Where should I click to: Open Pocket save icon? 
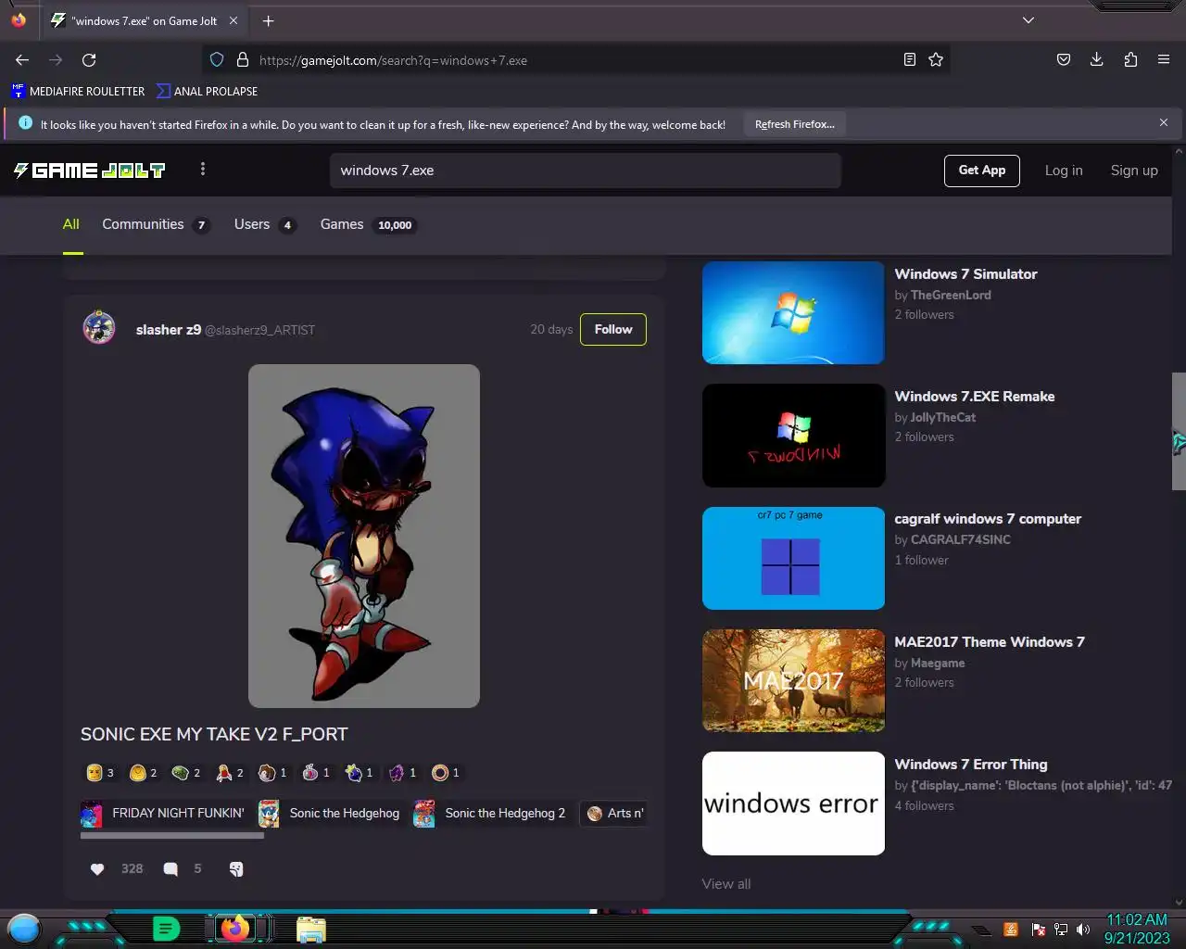point(1064,60)
